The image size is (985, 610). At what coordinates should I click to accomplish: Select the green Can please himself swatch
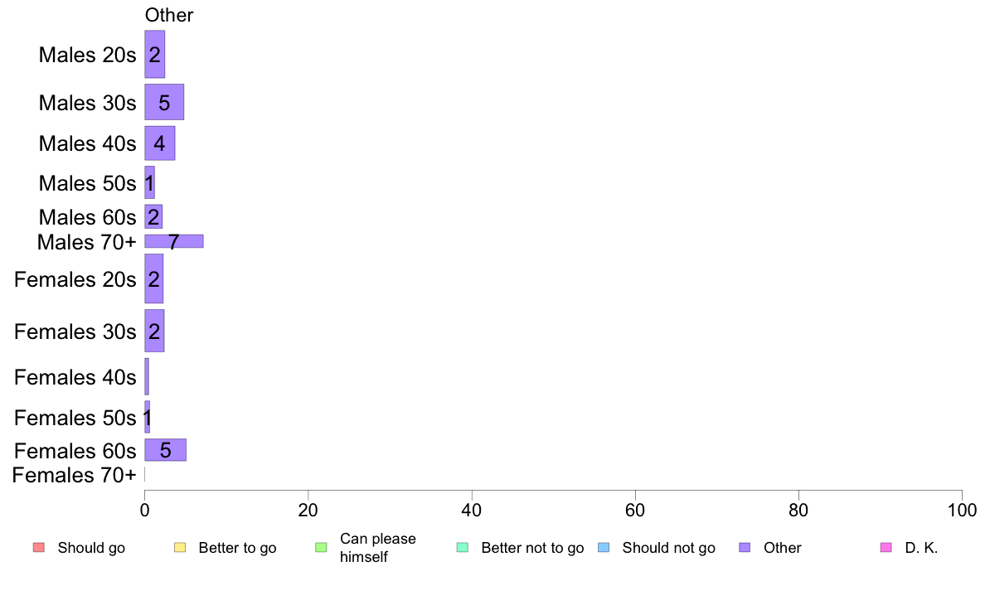pos(321,548)
